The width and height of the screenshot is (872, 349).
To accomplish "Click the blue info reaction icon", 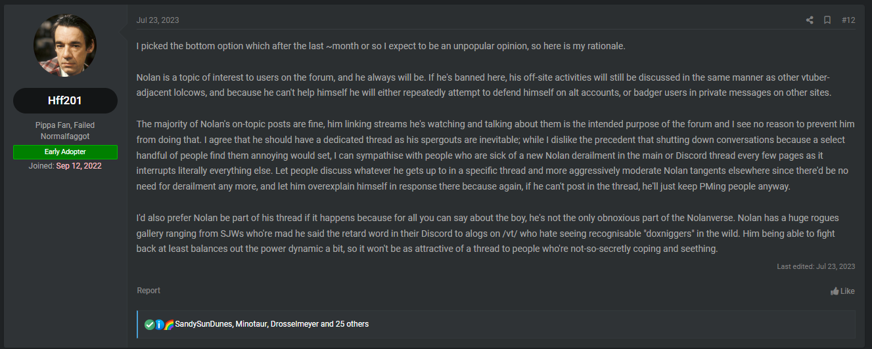I will [x=159, y=324].
